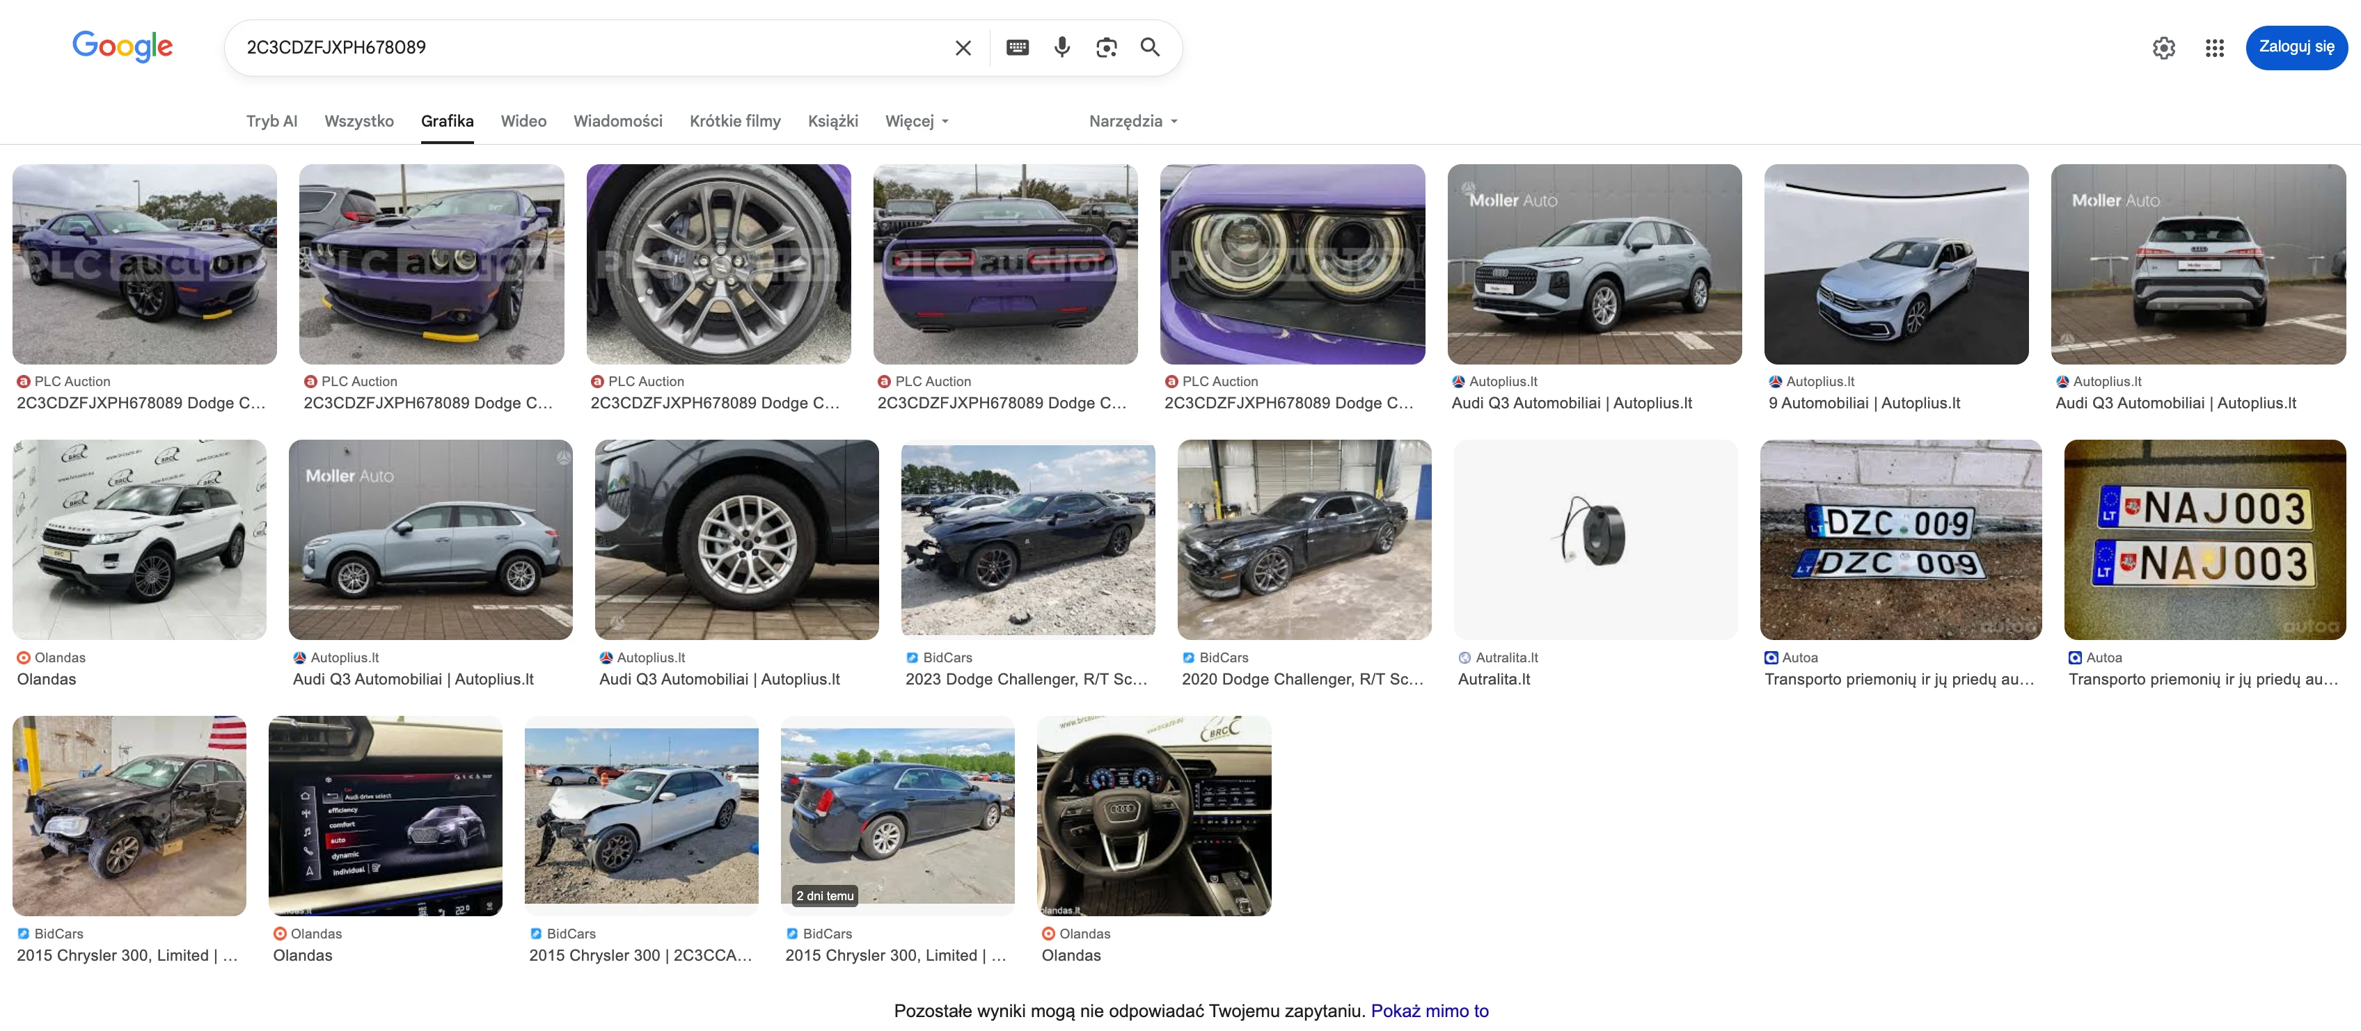Open purple Challenger front-side view thumbnail

pos(144,264)
